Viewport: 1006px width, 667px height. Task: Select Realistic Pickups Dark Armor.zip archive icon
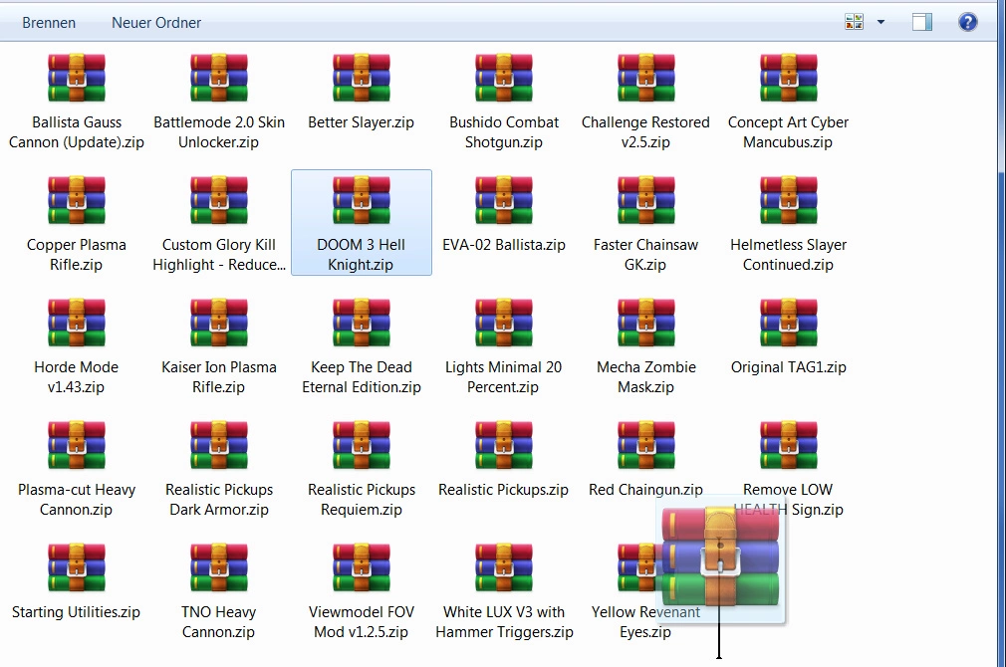pyautogui.click(x=219, y=446)
